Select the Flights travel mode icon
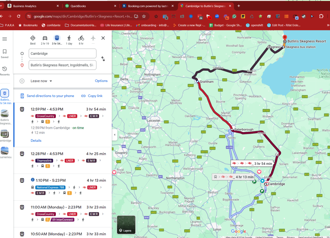 coord(93,38)
